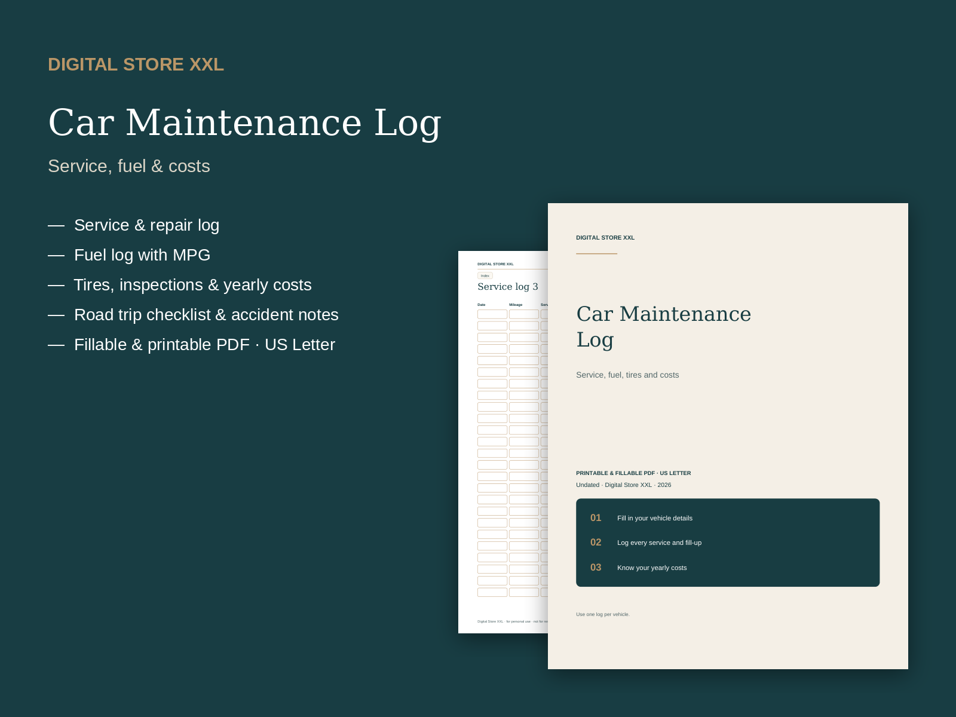
Task: Click Road trip checklist & accident notes
Action: (x=206, y=315)
